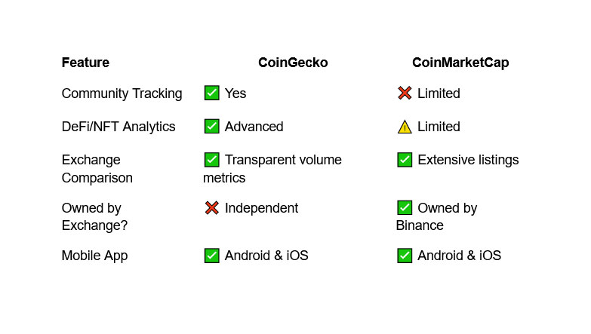Click the checkmark beside "Transparent volume metrics"
Viewport: 591px width, 334px height.
pos(211,160)
